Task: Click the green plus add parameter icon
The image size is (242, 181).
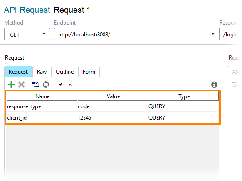Action: pos(11,85)
